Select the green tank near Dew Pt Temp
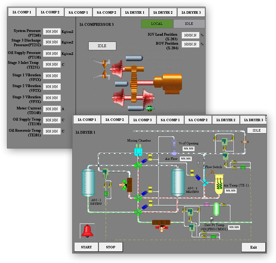The image size is (276, 263). tap(217, 209)
